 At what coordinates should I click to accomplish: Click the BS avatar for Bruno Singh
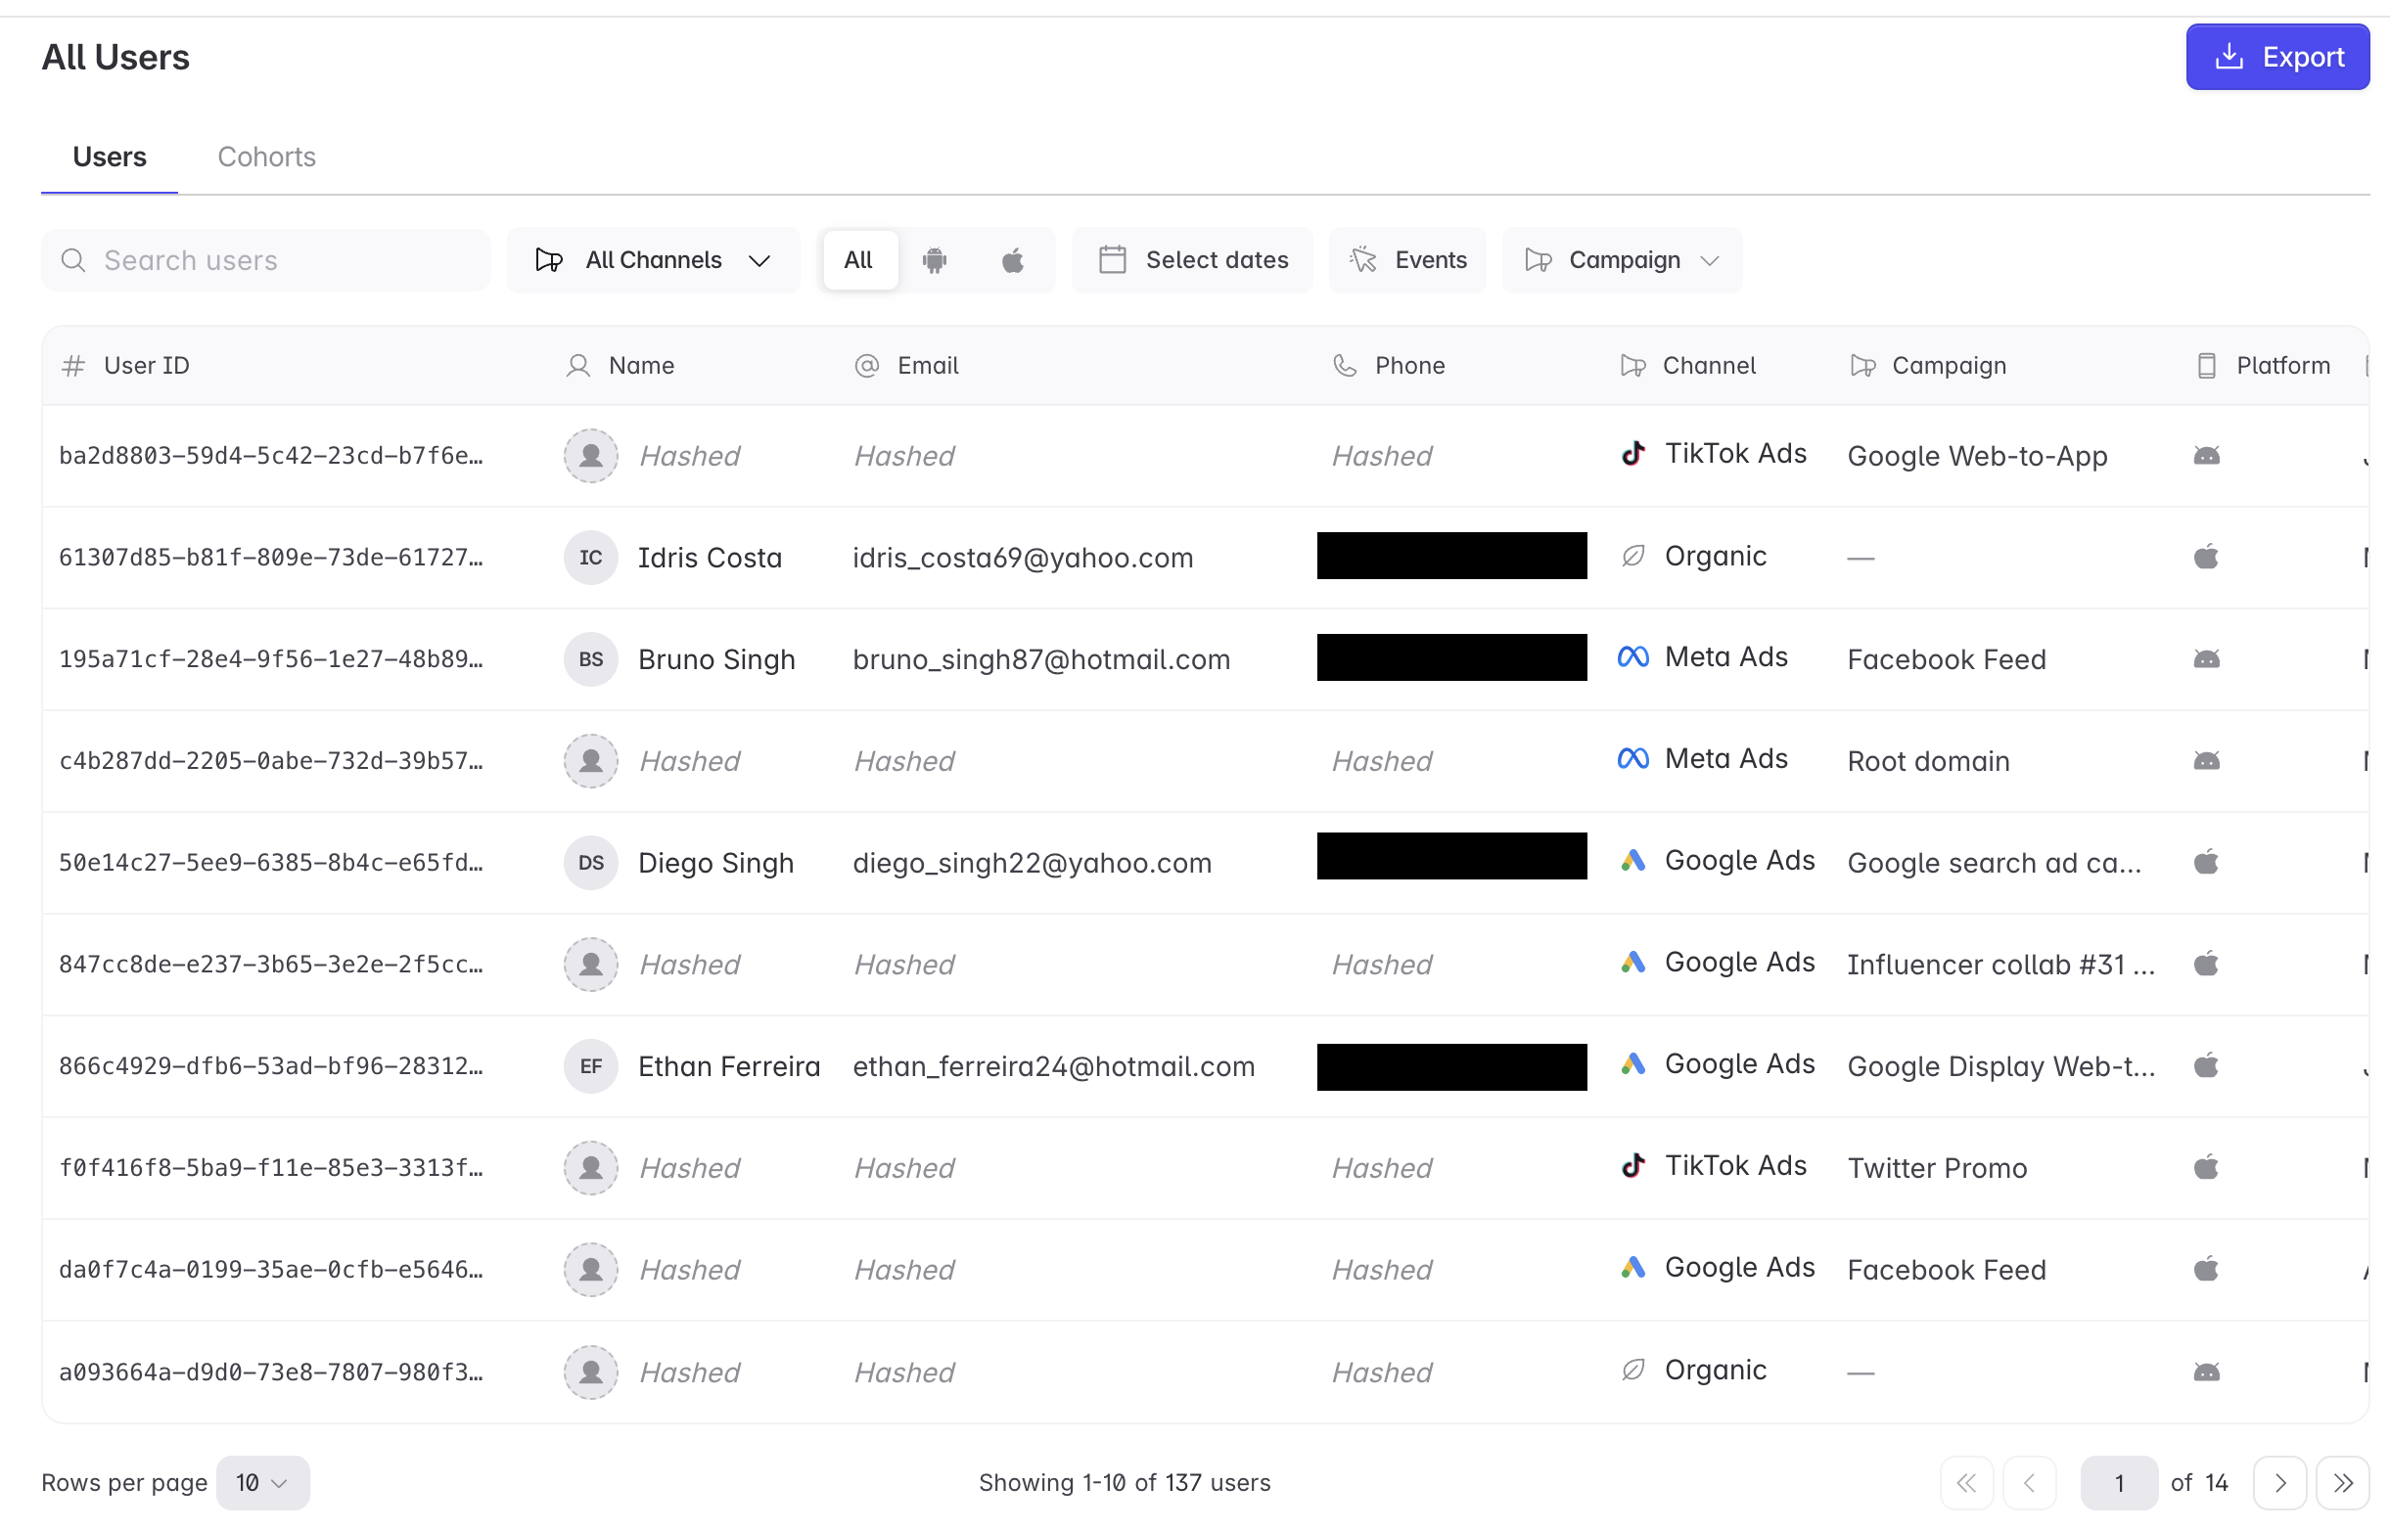pyautogui.click(x=591, y=659)
